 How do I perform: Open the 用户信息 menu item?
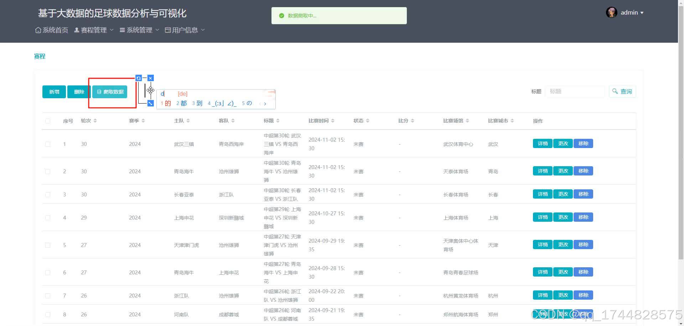click(185, 30)
